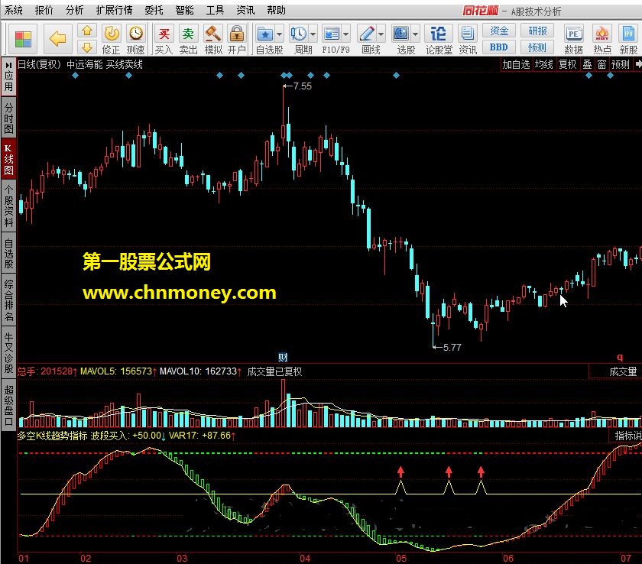Toggle 复权 price adjustment button
642x564 pixels.
point(567,64)
